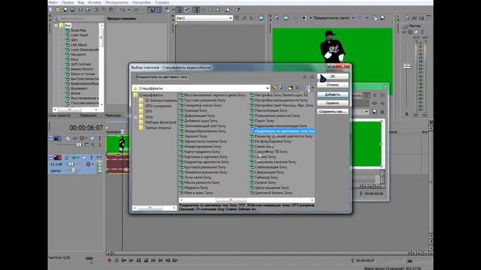
Task: Click the view mode icon in dialog toolbar
Action: (307, 88)
